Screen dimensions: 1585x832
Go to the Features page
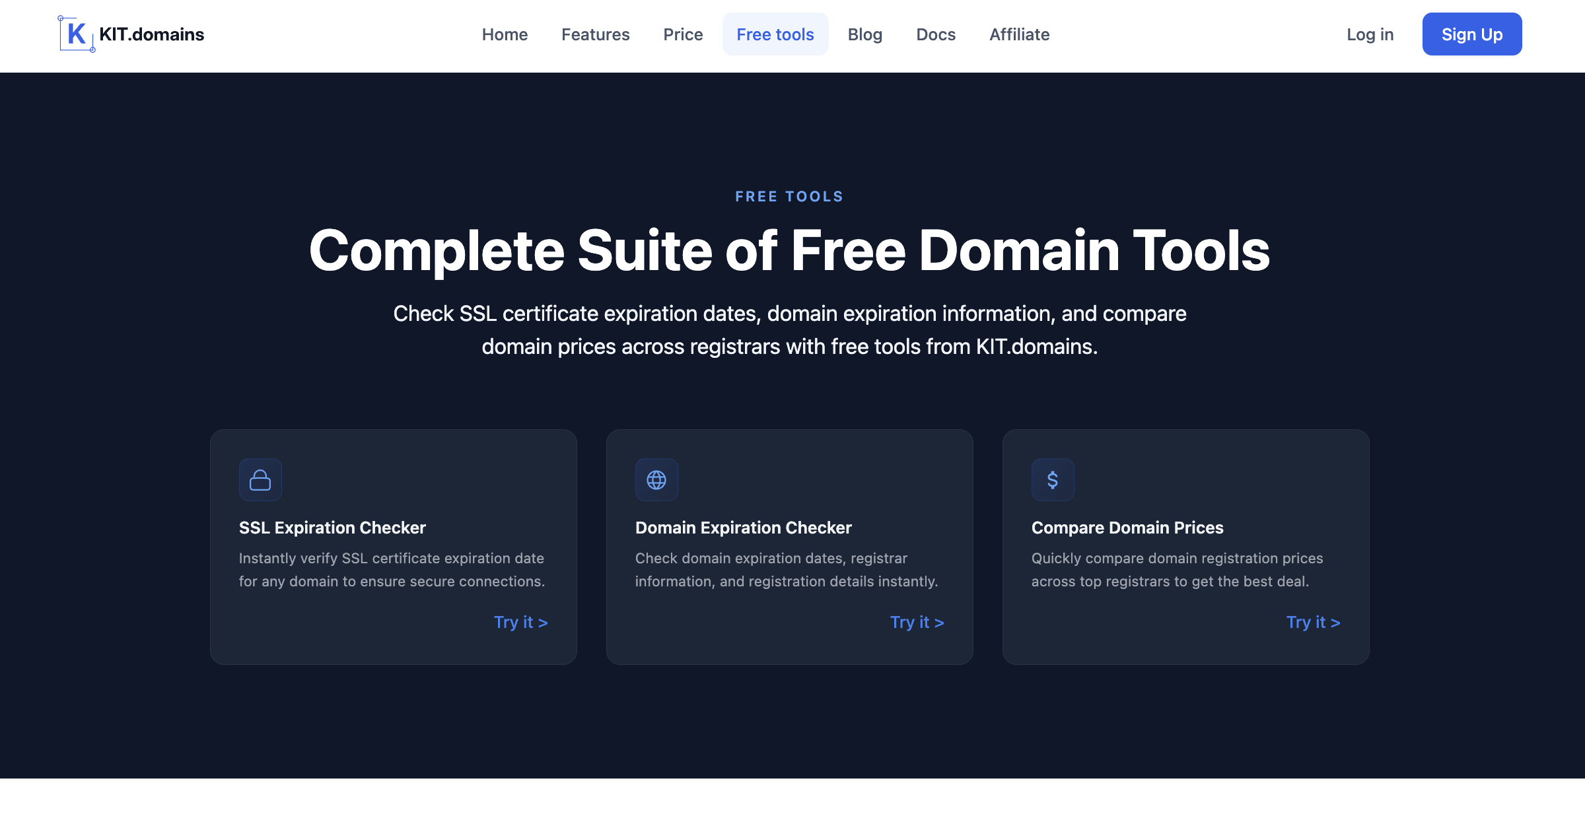point(596,34)
